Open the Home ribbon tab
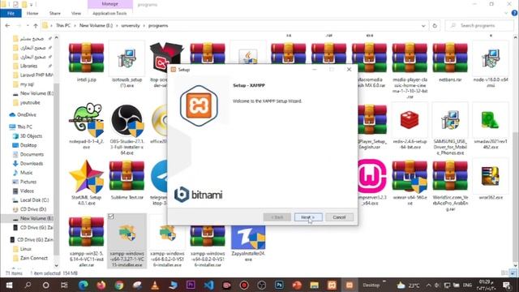 tap(32, 13)
